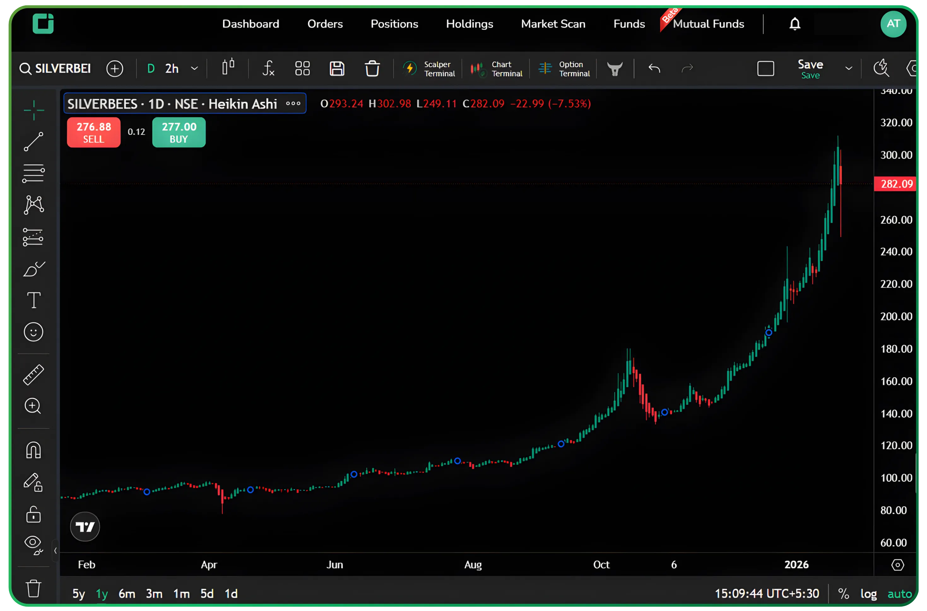Screen dimensions: 927x611
Task: Click the 282.09 price label on the axis
Action: click(896, 184)
